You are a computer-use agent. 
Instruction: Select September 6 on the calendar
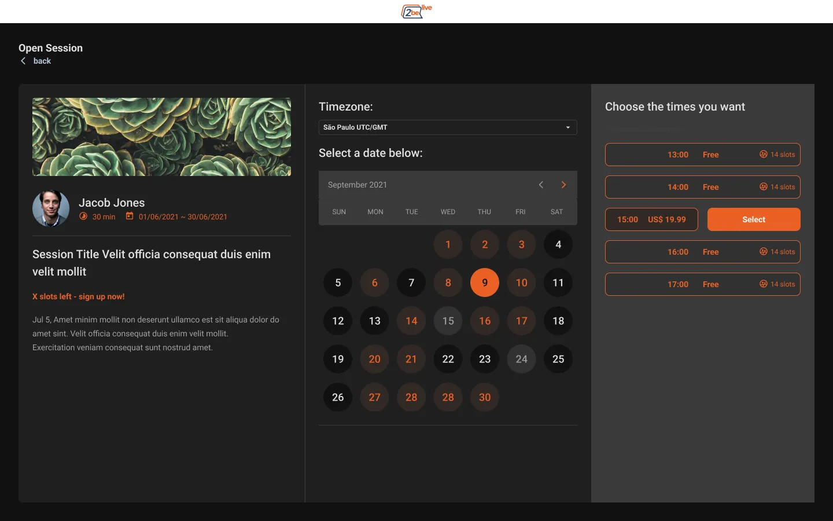(374, 282)
